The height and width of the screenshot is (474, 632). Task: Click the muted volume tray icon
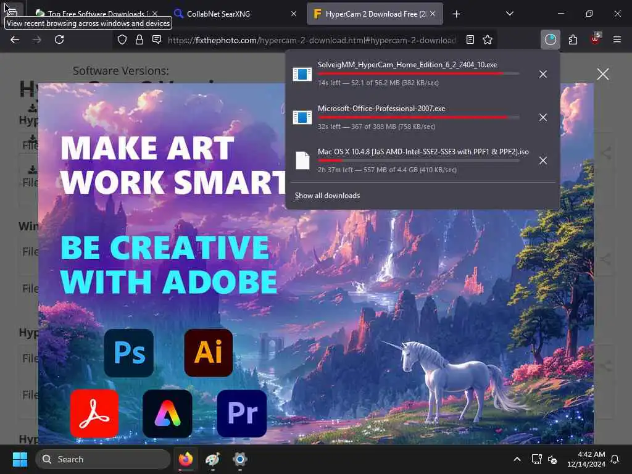[x=552, y=459]
